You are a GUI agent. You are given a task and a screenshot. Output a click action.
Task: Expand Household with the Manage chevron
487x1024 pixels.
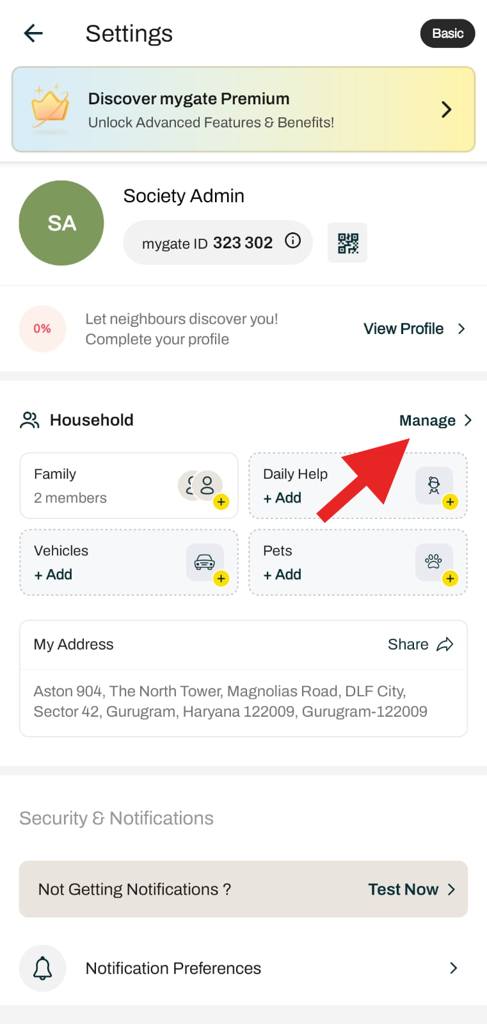pyautogui.click(x=468, y=420)
